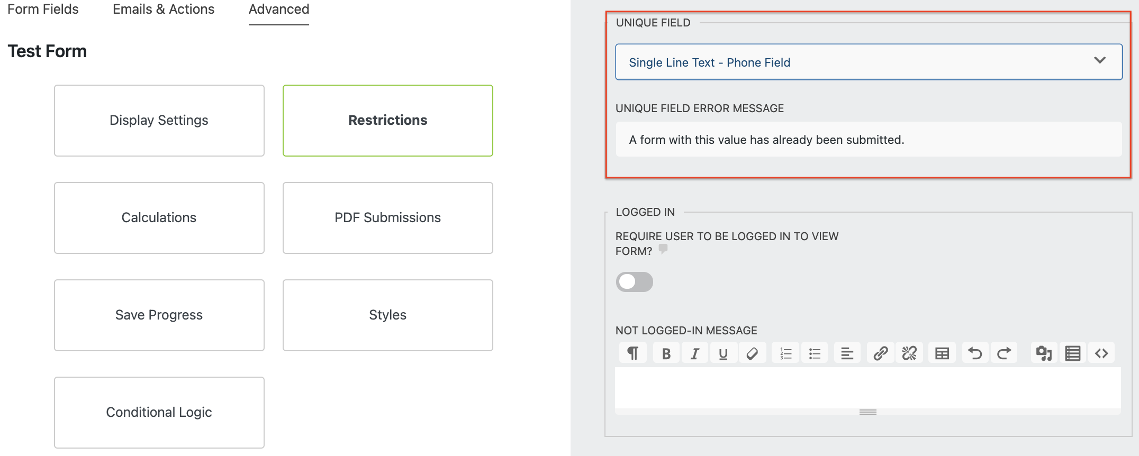Redo the last editor change
The width and height of the screenshot is (1139, 456).
click(1004, 353)
